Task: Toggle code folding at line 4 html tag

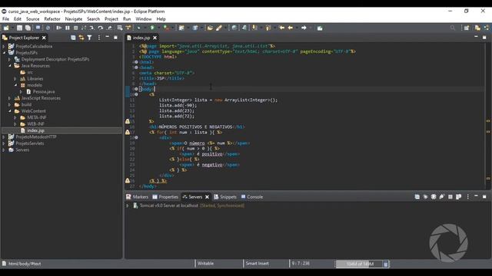Action: (x=136, y=62)
